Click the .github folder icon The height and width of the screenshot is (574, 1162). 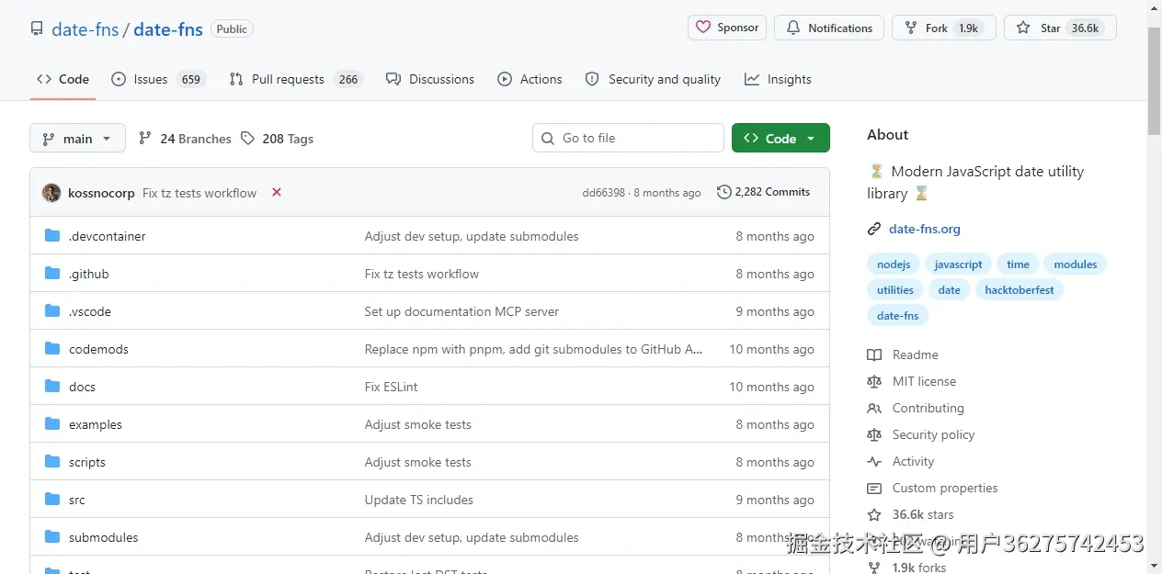pyautogui.click(x=52, y=274)
